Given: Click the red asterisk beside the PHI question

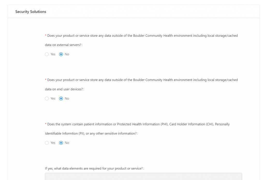Looking at the screenshot, I should (45, 124).
